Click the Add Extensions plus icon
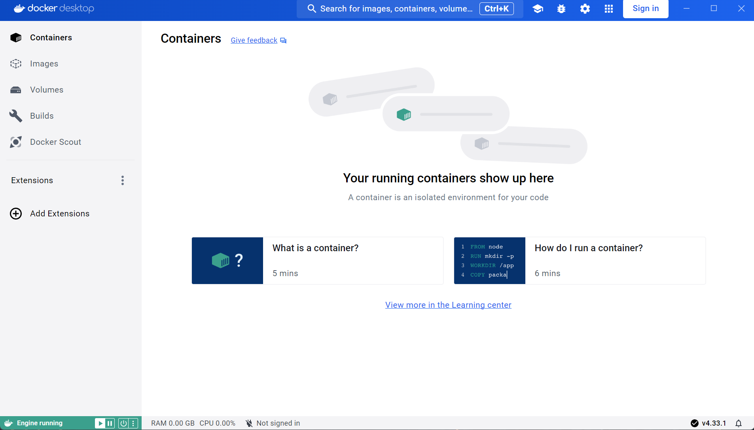This screenshot has width=754, height=430. pos(16,214)
